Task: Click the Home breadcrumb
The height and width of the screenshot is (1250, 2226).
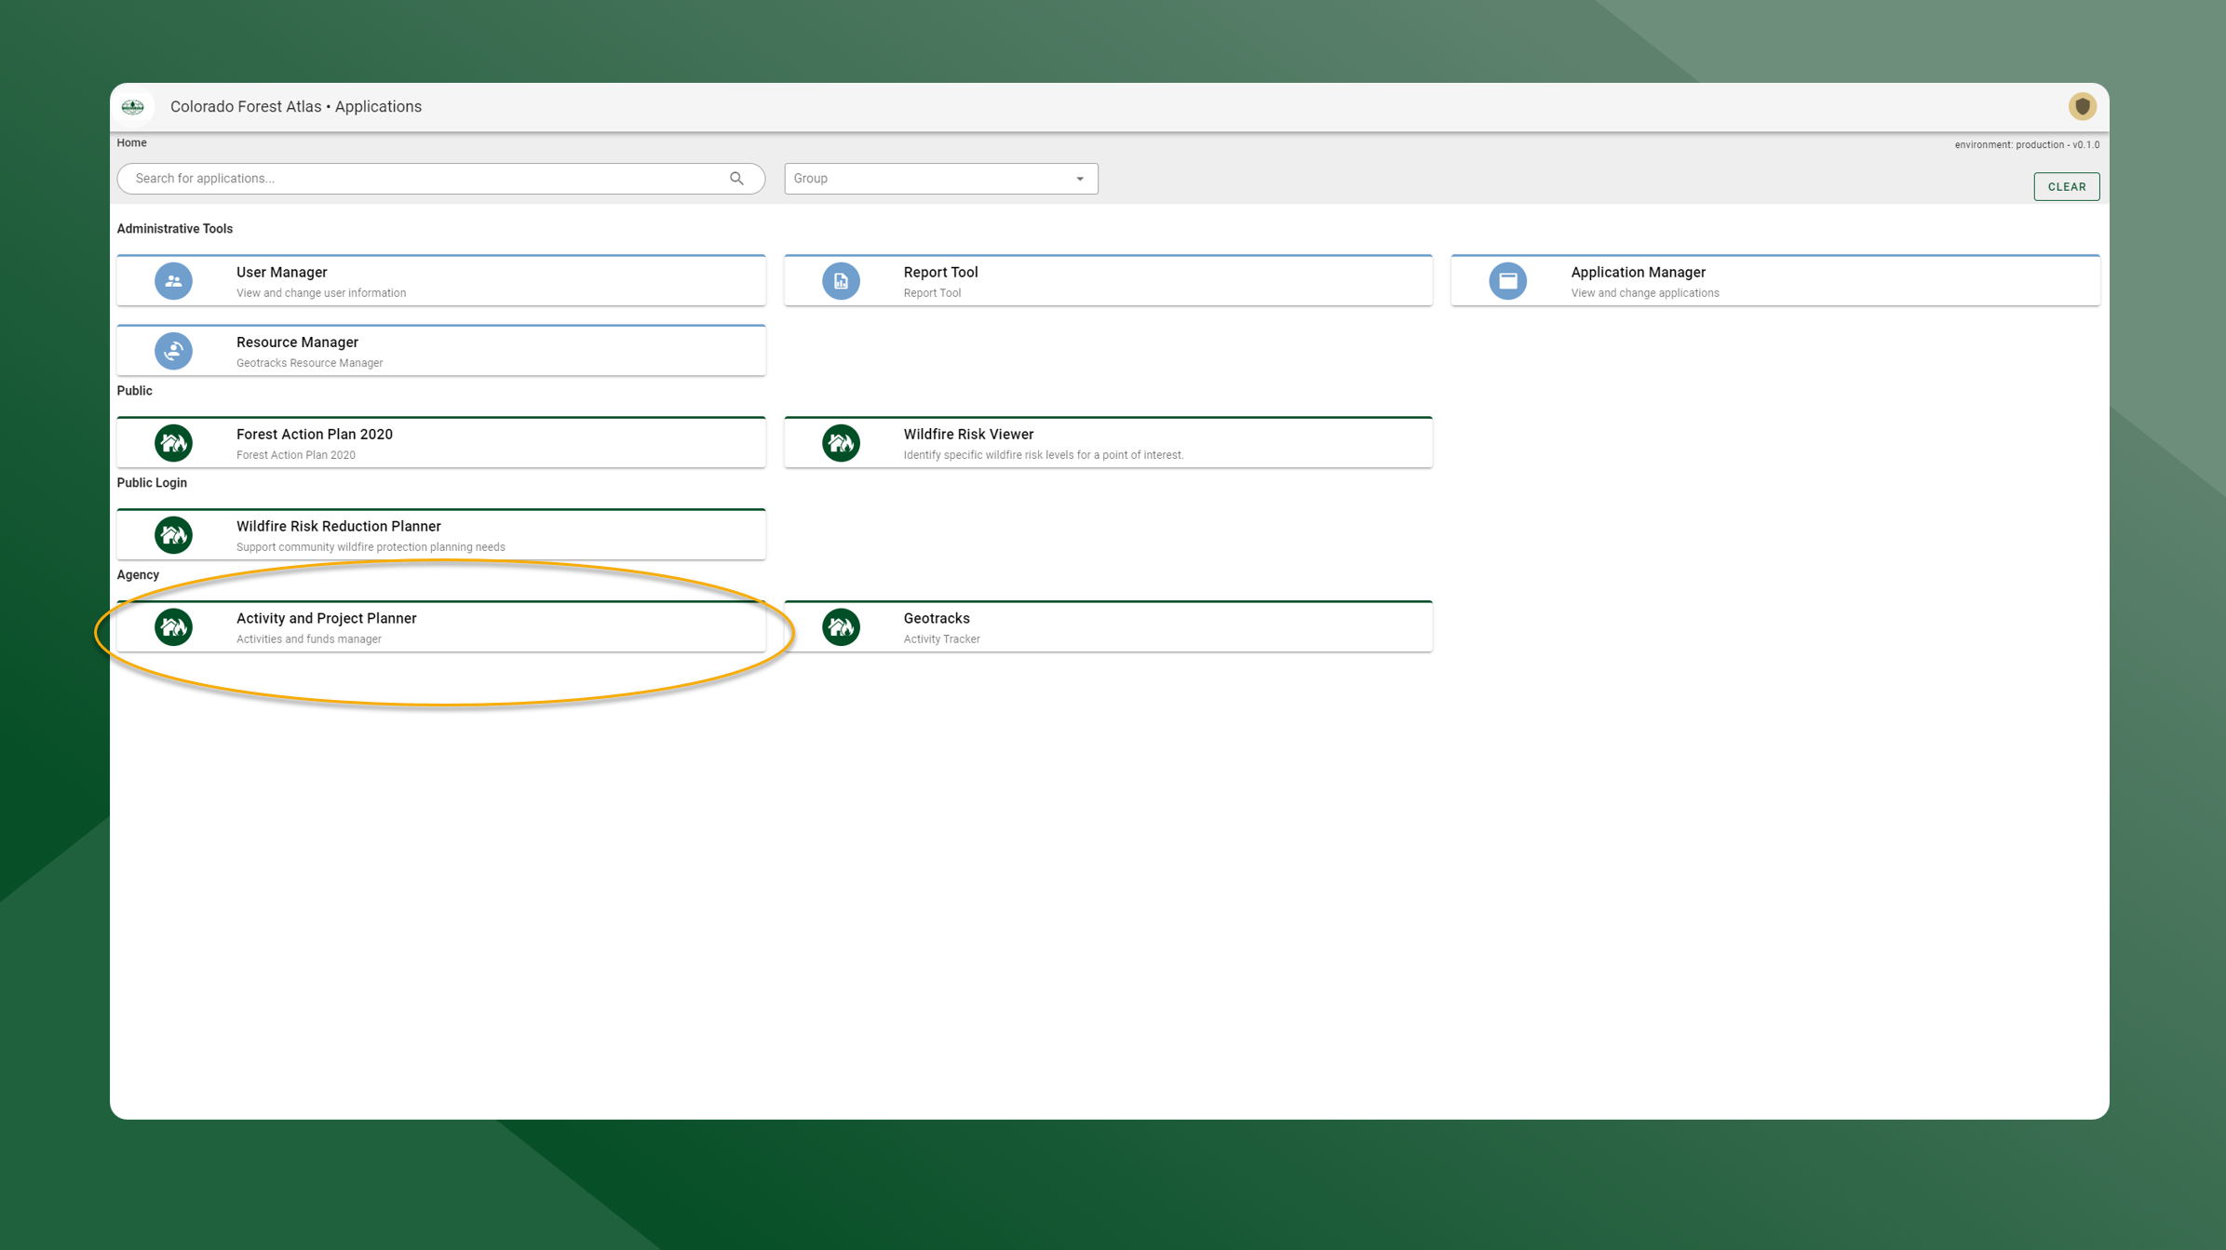Action: [132, 142]
